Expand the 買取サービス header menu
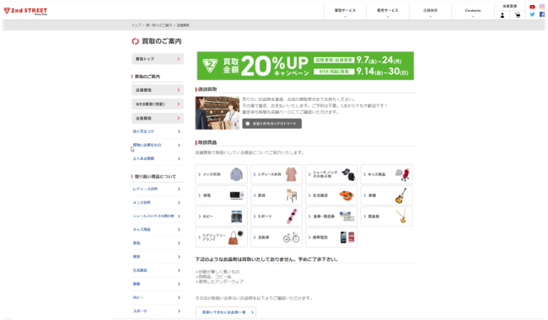The image size is (548, 320). point(345,11)
